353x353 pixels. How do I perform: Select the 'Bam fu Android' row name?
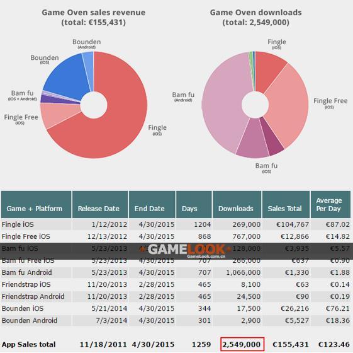27,272
